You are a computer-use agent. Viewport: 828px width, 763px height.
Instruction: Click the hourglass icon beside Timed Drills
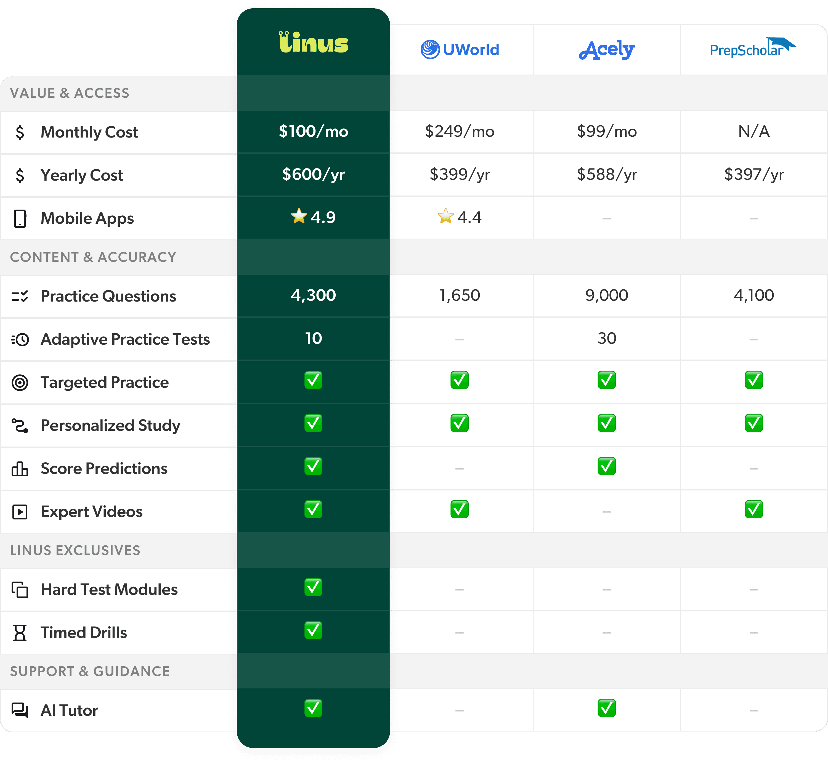coord(20,633)
